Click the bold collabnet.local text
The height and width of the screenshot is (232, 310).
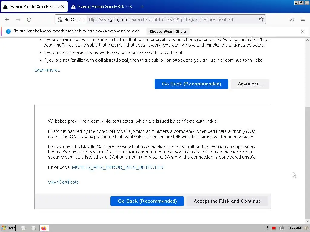(x=111, y=60)
